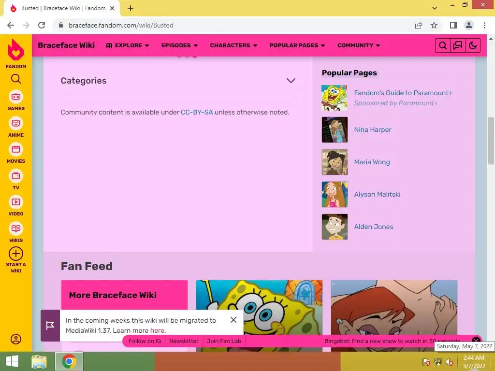Open the 'here' link in migration notice
The image size is (495, 371).
coord(157,330)
